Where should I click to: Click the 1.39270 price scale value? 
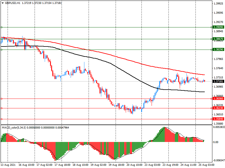(x=219, y=22)
